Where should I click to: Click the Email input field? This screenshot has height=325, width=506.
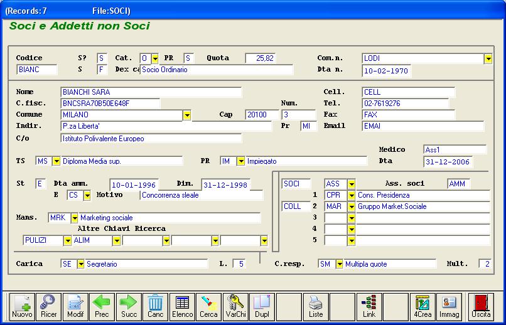423,126
